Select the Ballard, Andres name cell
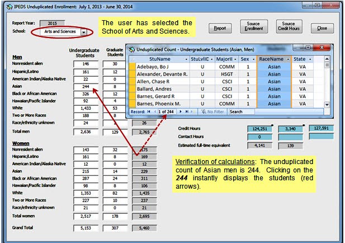The width and height of the screenshot is (345, 243). [163, 89]
